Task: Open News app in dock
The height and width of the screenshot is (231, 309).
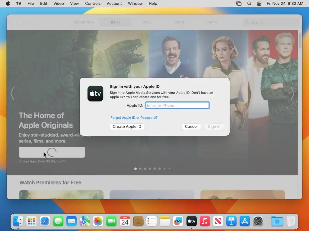Action: tap(218, 221)
